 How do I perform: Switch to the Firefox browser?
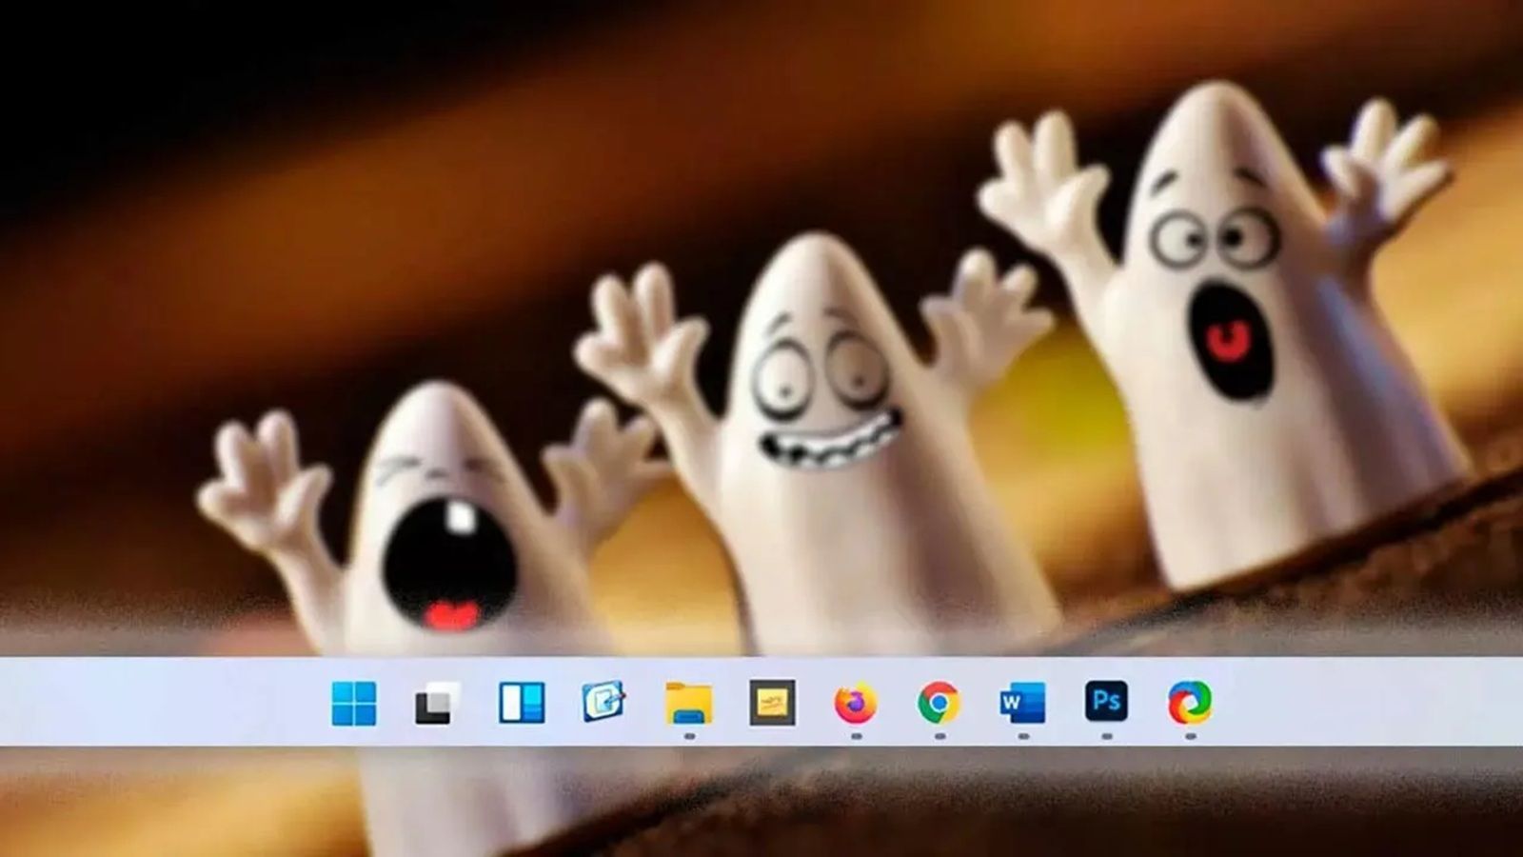856,704
